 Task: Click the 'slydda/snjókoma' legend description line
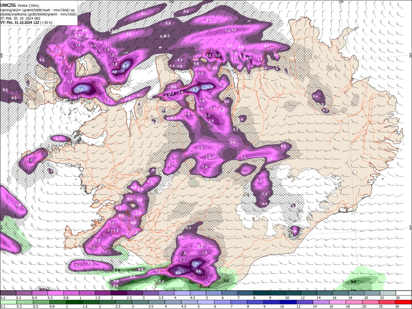click(x=38, y=14)
